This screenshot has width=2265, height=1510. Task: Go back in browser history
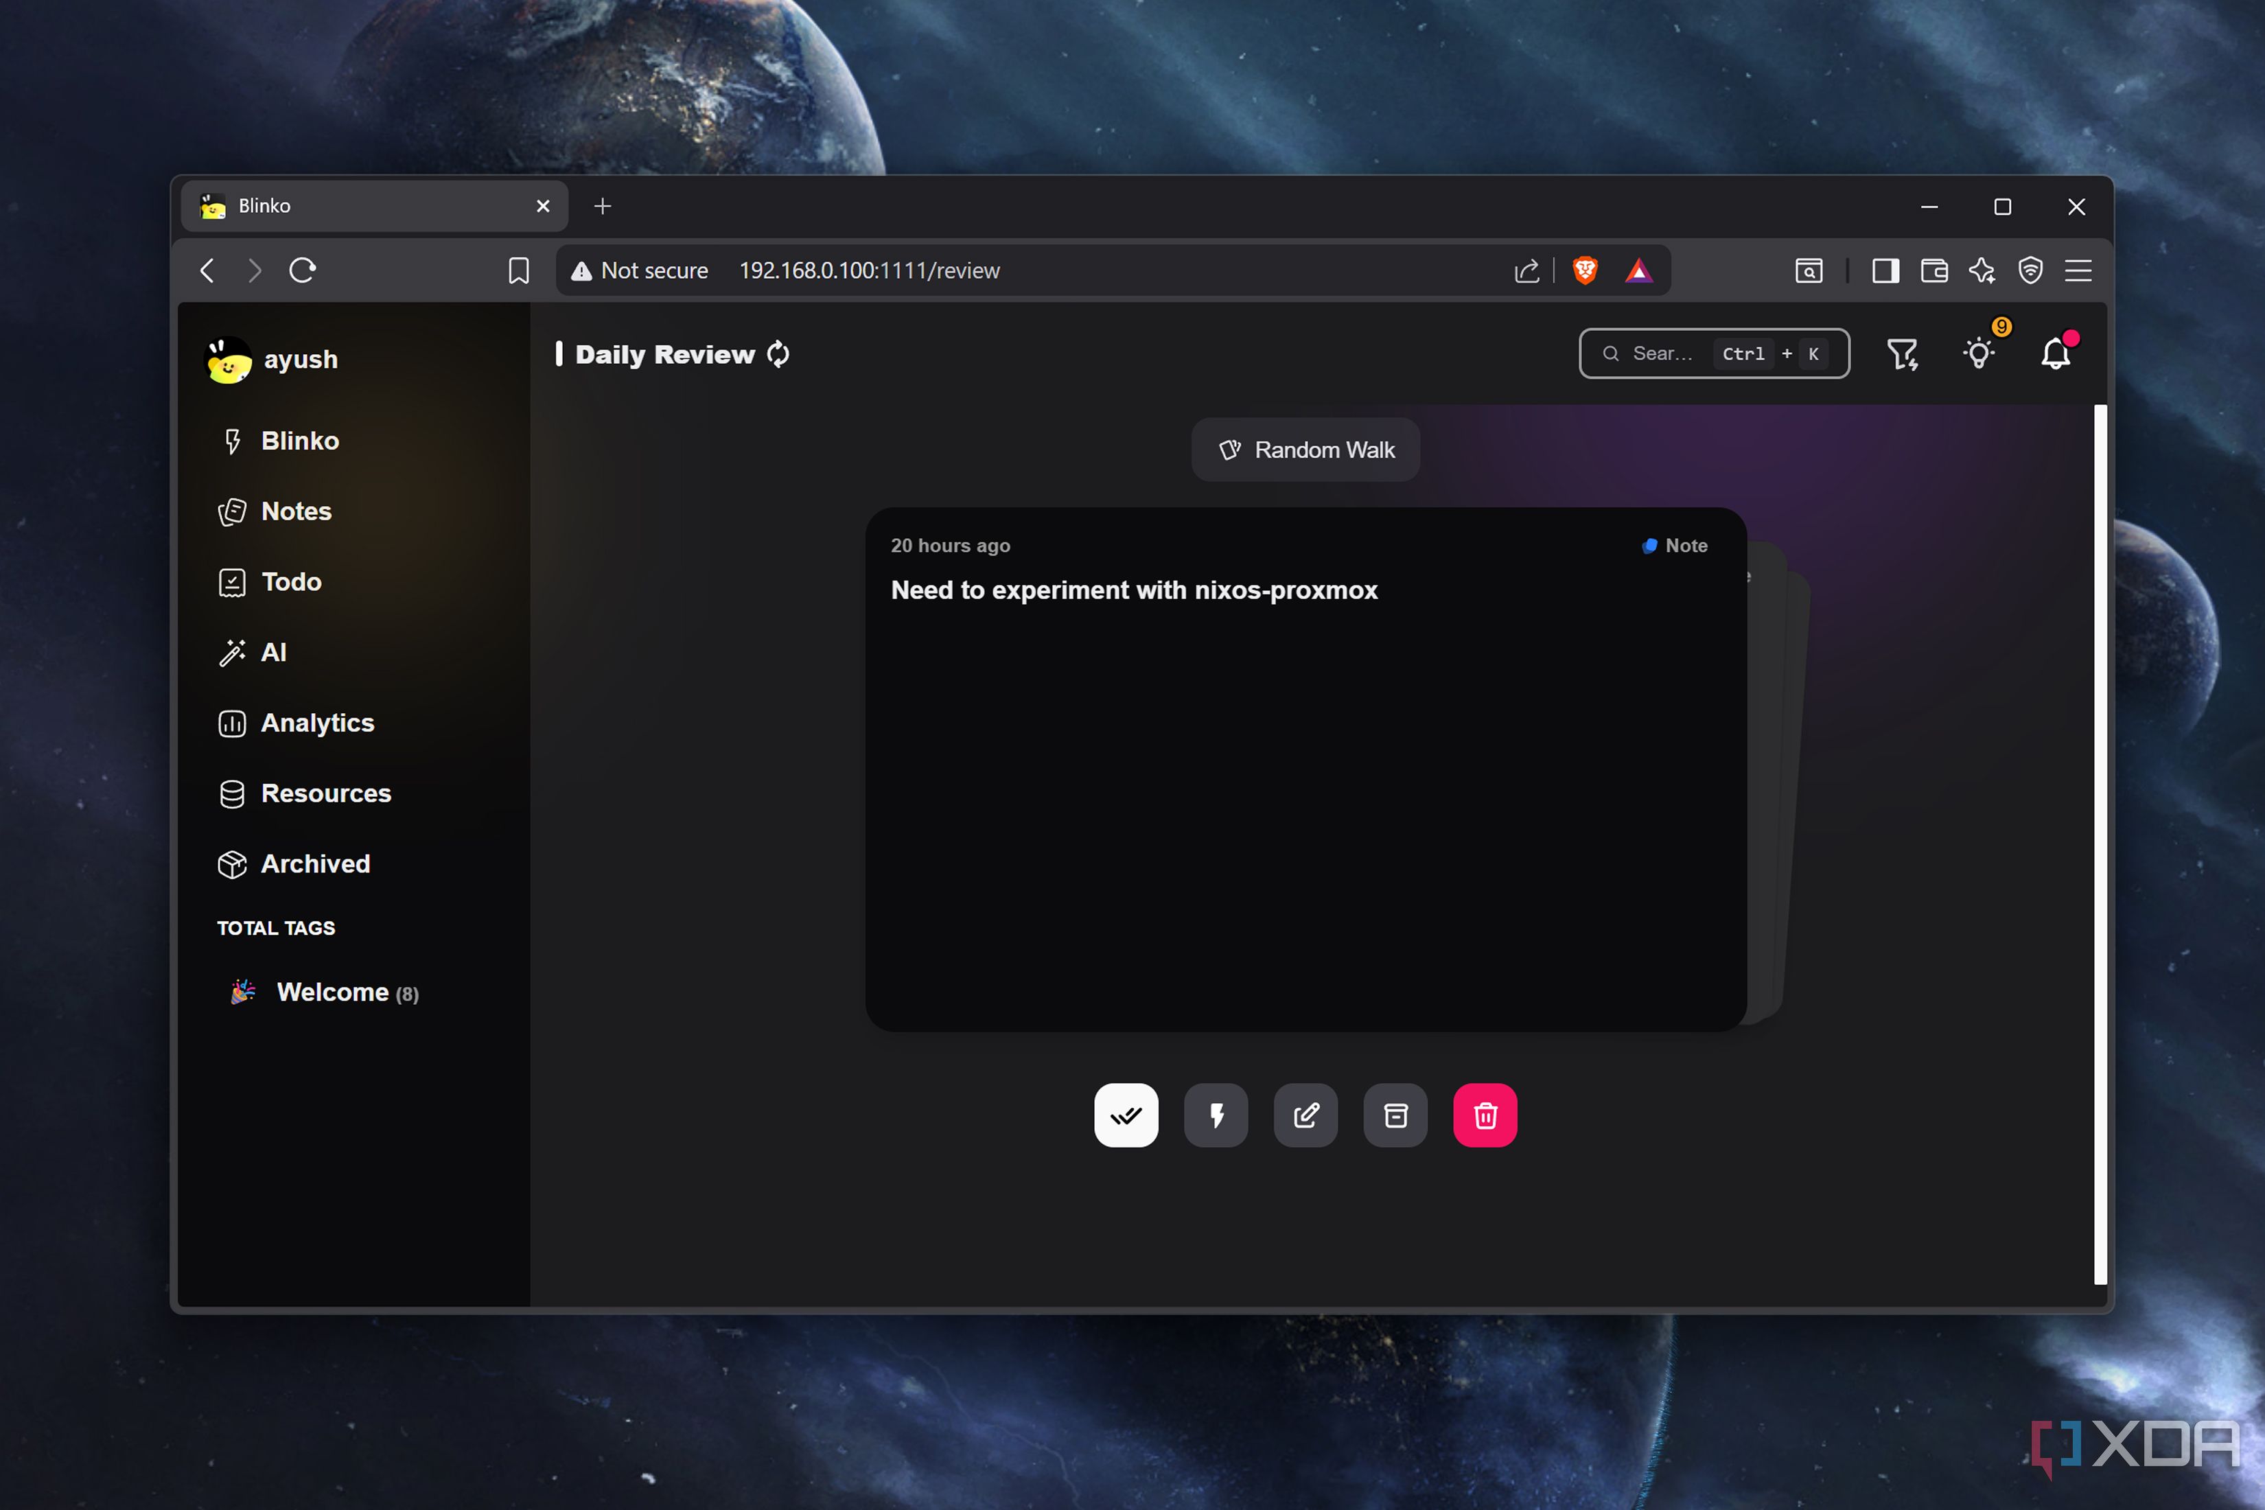tap(207, 270)
